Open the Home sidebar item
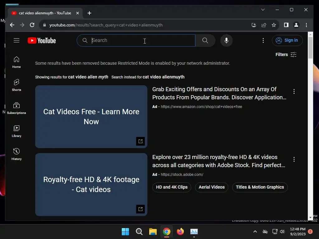 tap(17, 62)
